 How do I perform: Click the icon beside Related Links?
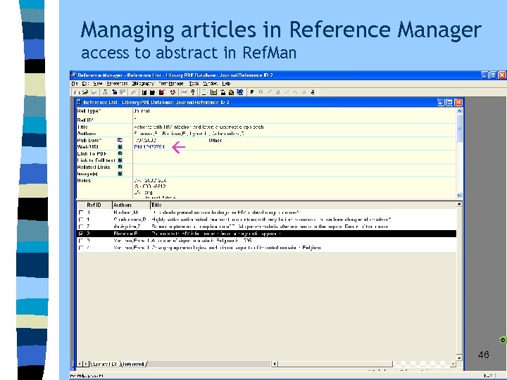[x=120, y=167]
